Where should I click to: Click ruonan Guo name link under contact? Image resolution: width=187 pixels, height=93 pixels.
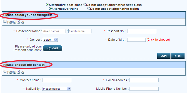tap(16, 72)
